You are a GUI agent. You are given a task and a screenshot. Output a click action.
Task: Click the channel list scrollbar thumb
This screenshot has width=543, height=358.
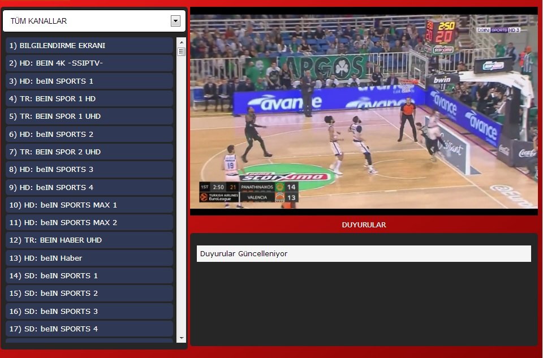181,51
